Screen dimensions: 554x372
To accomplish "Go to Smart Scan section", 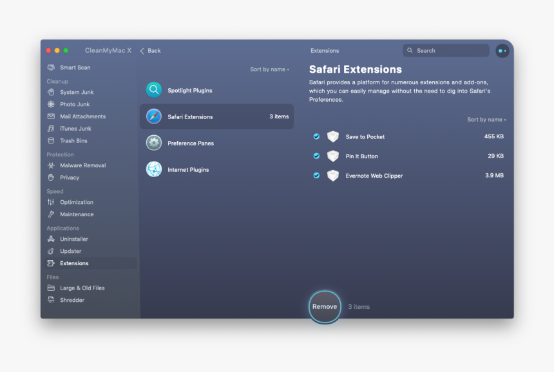I will [75, 68].
